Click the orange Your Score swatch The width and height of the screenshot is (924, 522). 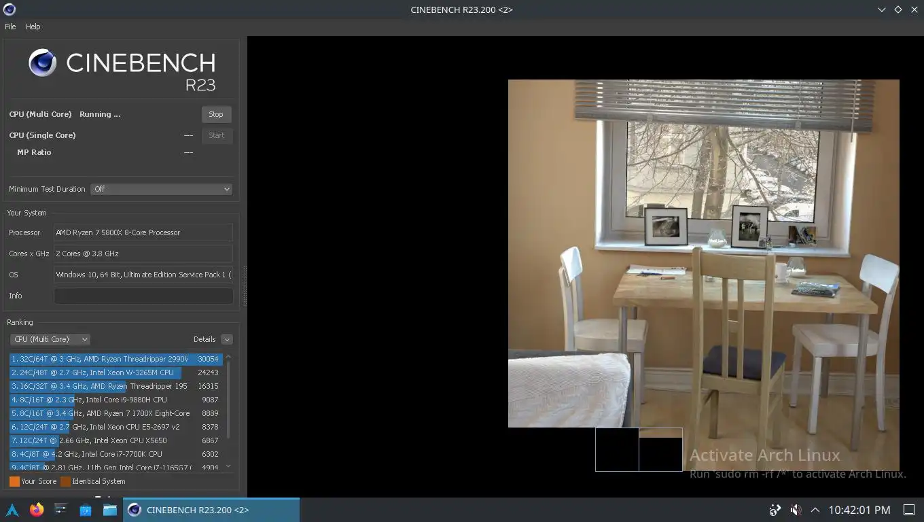pyautogui.click(x=14, y=481)
